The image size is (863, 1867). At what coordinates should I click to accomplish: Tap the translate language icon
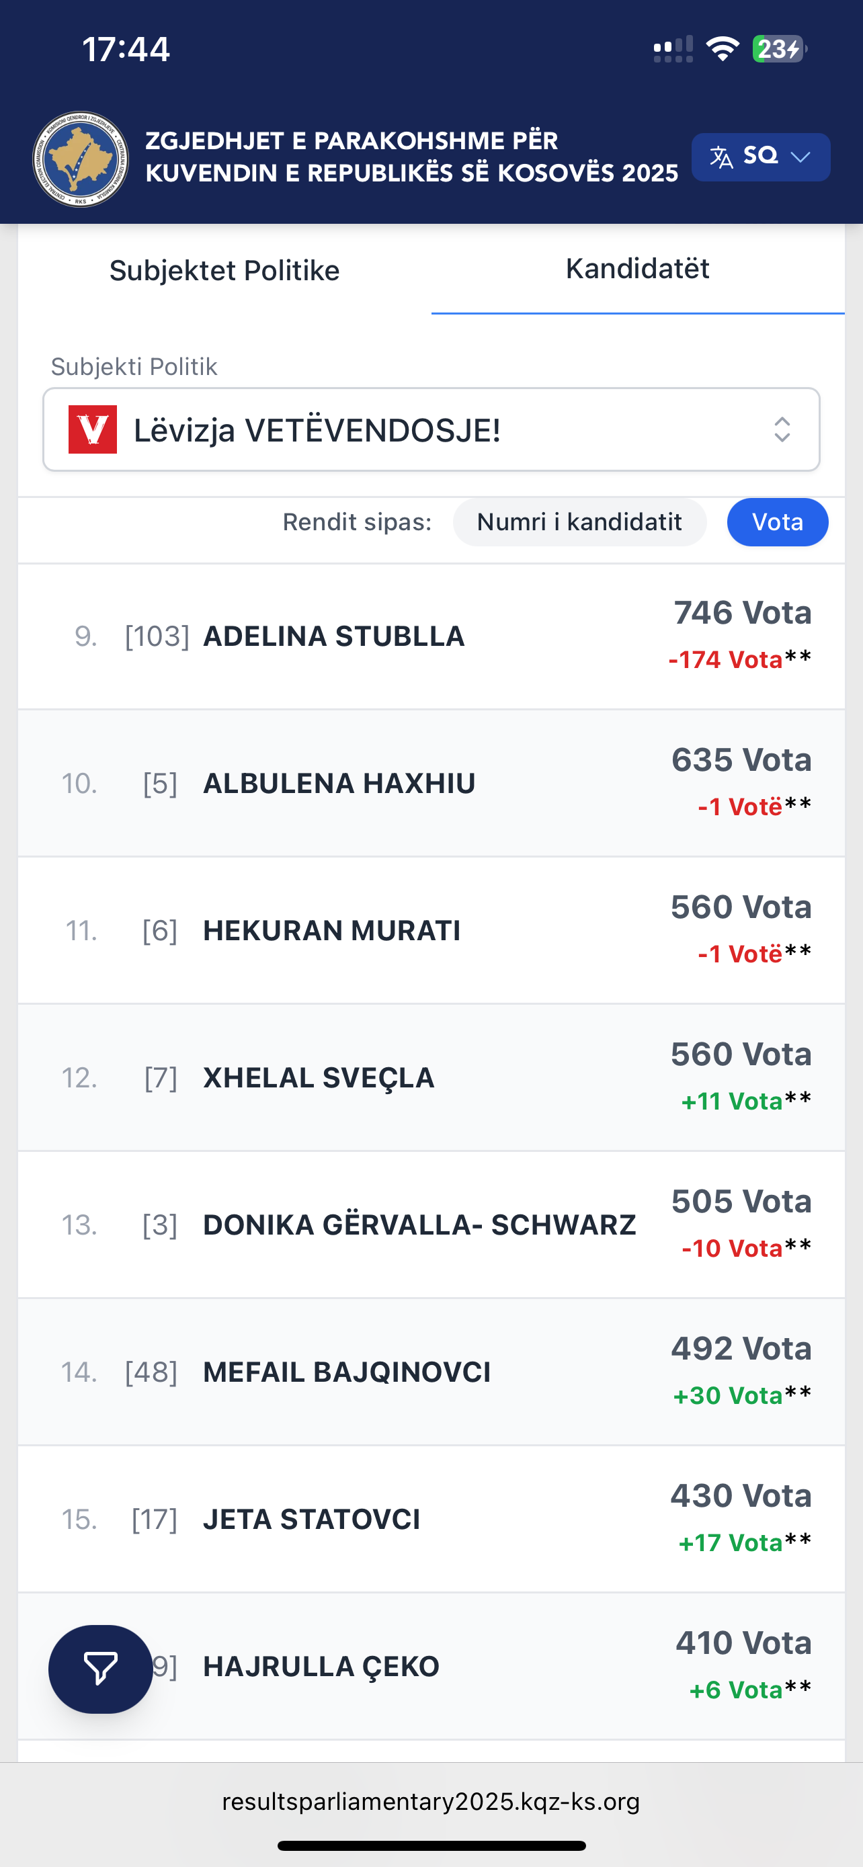(721, 157)
